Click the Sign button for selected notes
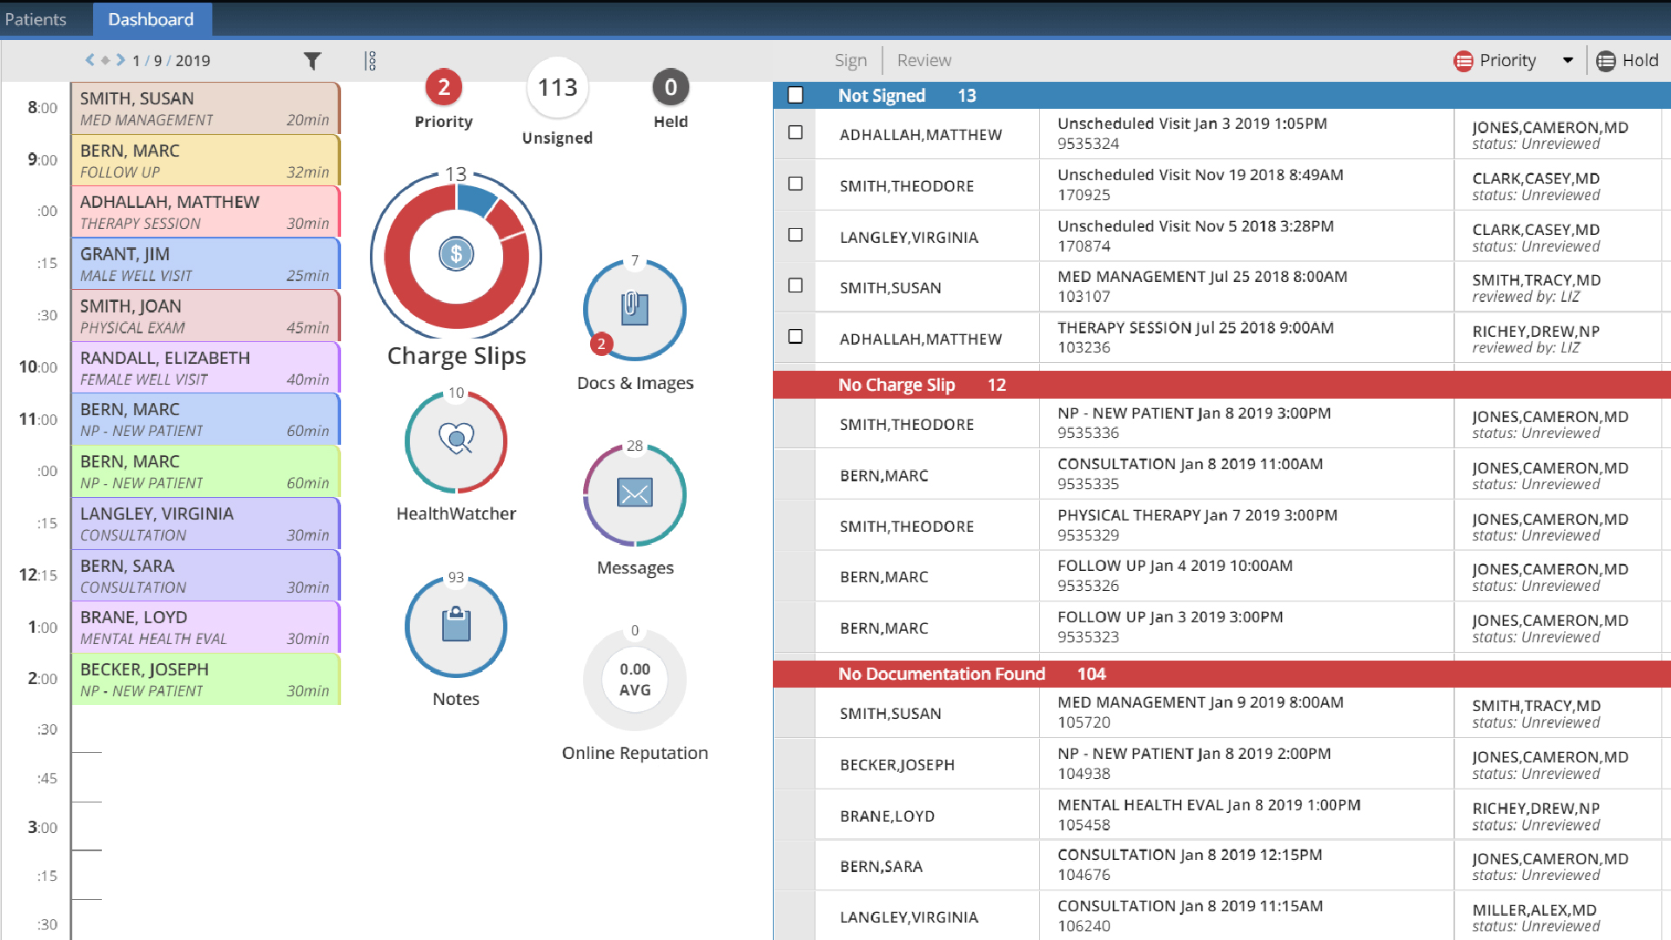Image resolution: width=1671 pixels, height=940 pixels. 849,60
